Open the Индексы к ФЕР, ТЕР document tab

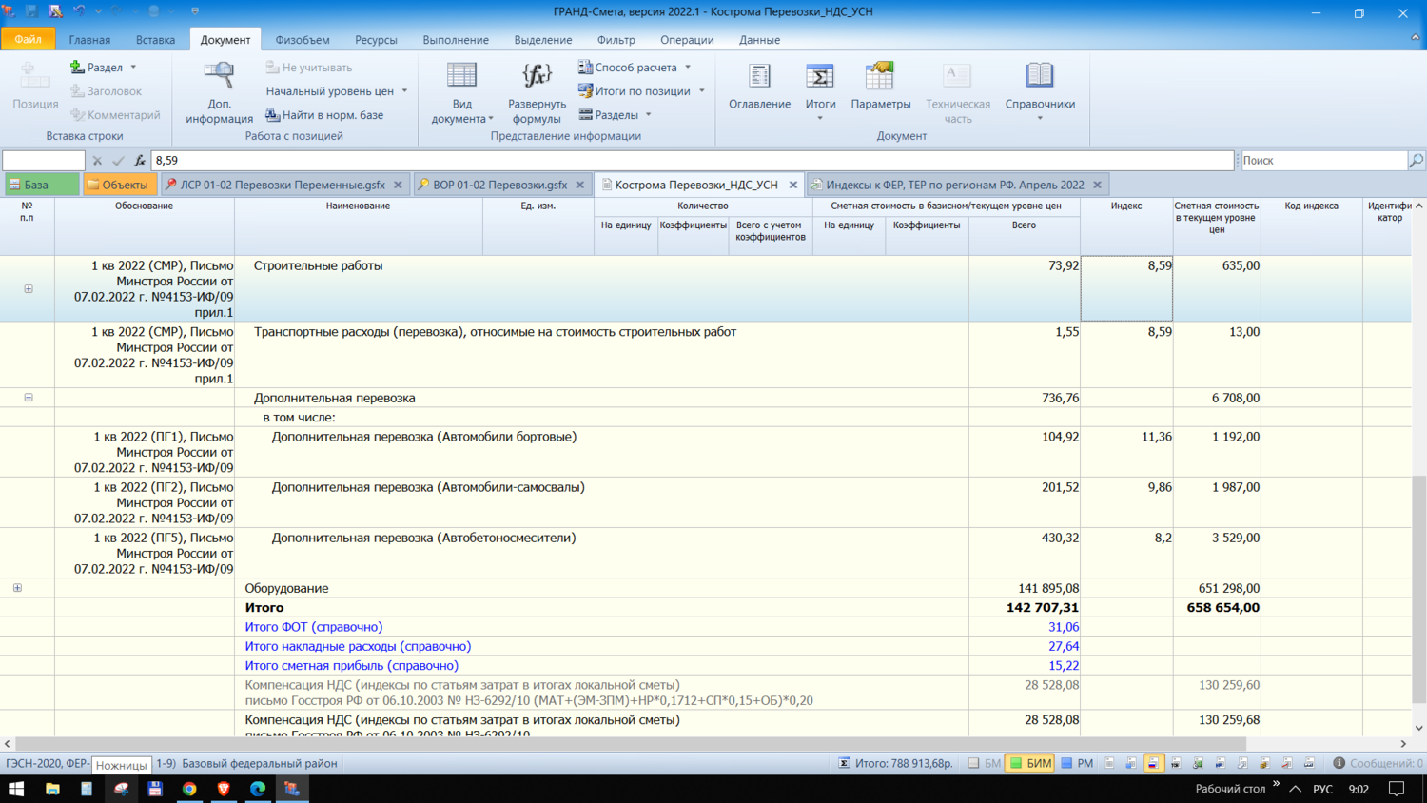point(954,185)
